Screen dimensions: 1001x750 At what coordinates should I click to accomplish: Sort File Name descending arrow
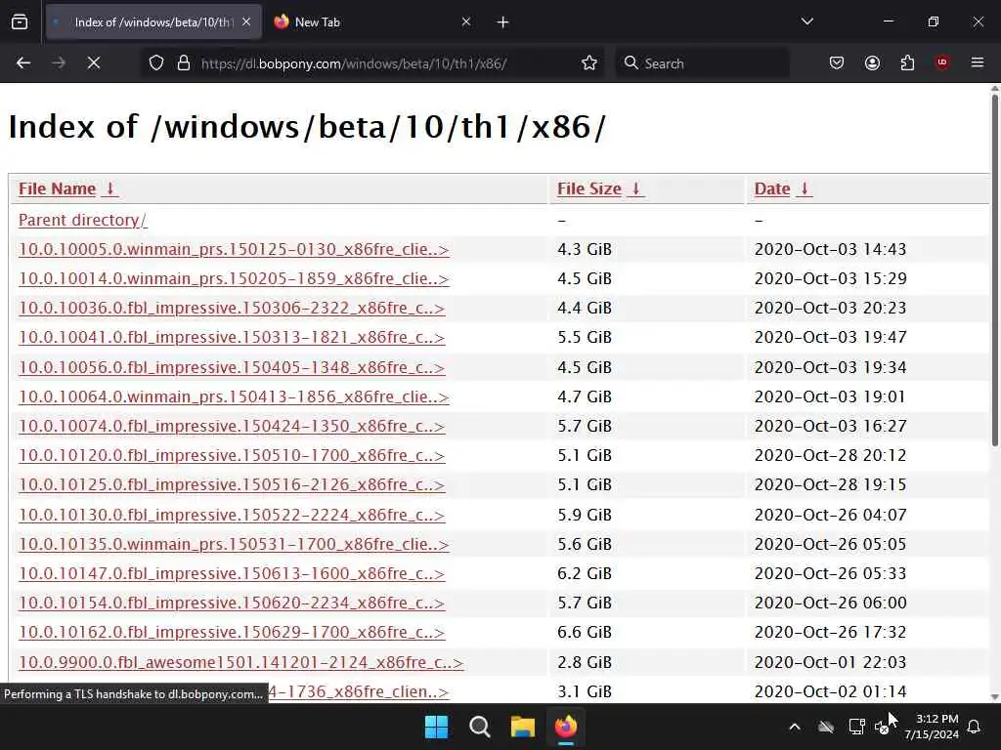(x=109, y=188)
